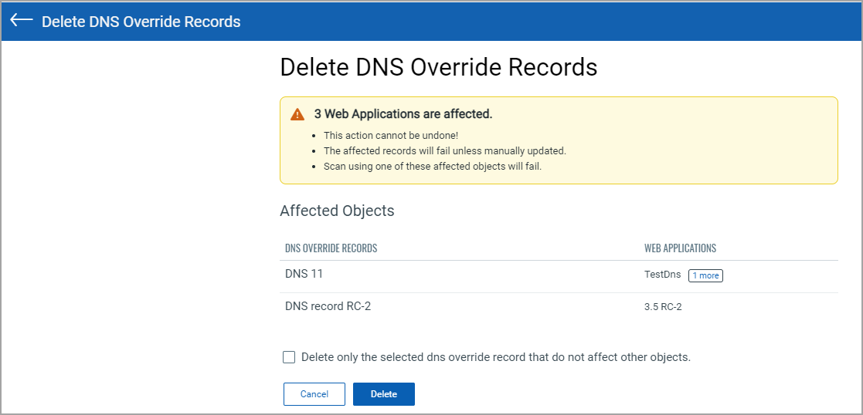Click the back arrow in the header
Viewport: 863px width, 415px height.
click(21, 21)
